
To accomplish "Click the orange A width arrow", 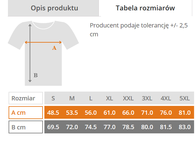I will click(x=43, y=42).
